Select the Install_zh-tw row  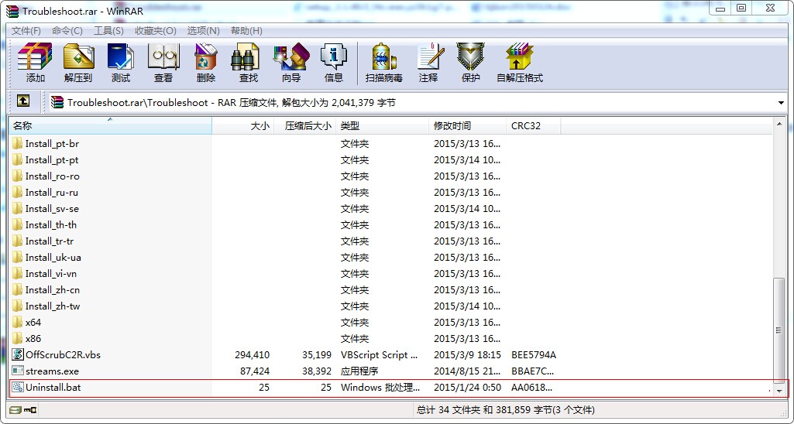[391, 306]
